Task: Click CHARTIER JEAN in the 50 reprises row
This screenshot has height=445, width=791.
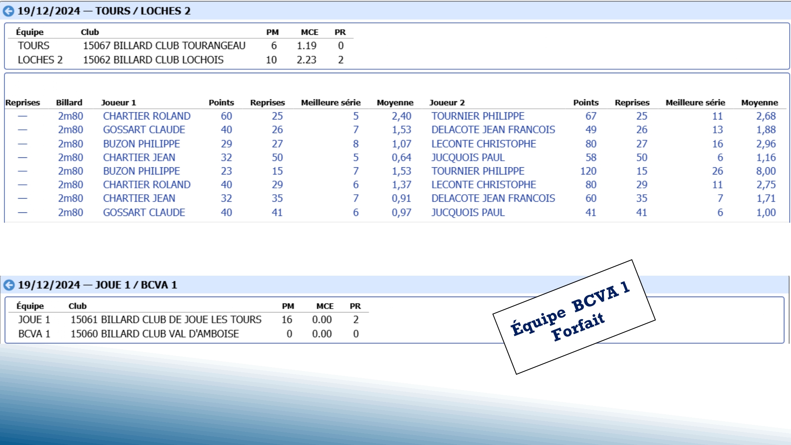Action: click(x=139, y=157)
